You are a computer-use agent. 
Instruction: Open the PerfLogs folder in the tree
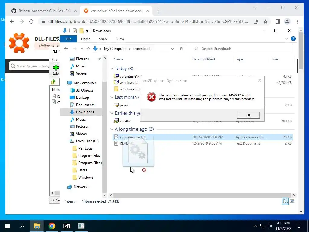pos(85,148)
